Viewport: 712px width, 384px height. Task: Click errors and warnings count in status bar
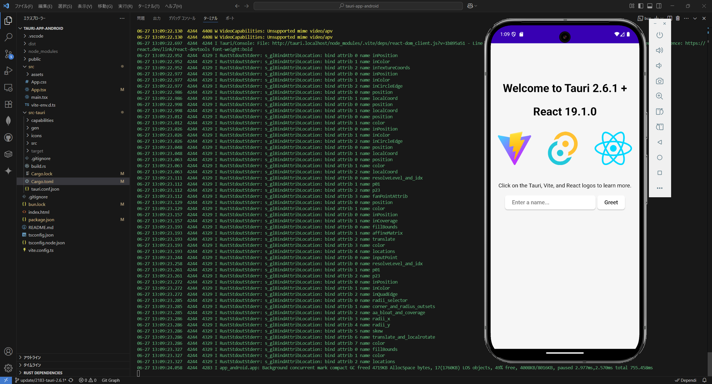88,380
